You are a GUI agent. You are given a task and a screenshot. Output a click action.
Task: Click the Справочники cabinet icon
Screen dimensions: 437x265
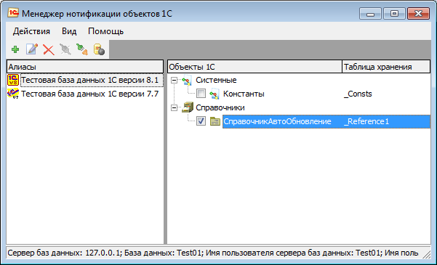[188, 107]
